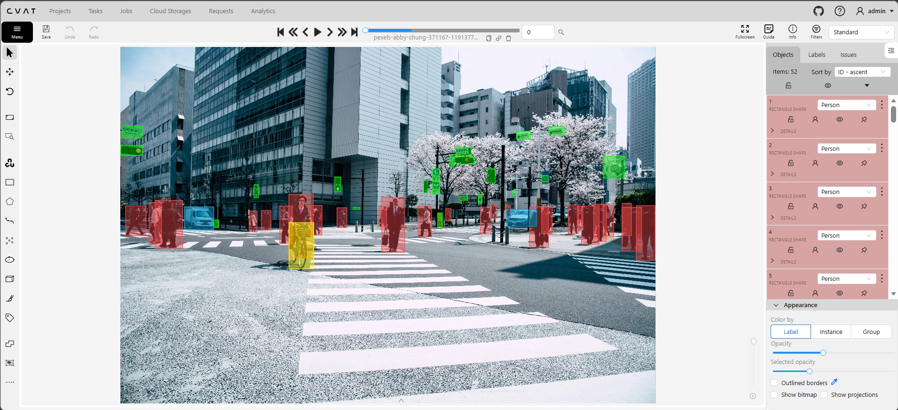
Task: Color objects by Instance
Action: pos(831,332)
